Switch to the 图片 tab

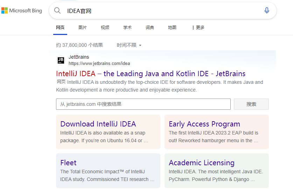point(83,28)
